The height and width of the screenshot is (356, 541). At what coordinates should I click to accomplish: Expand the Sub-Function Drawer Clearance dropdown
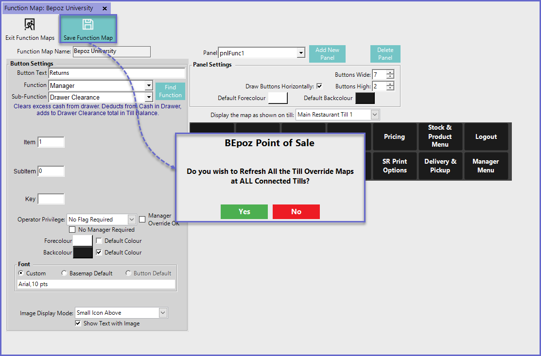tap(149, 98)
